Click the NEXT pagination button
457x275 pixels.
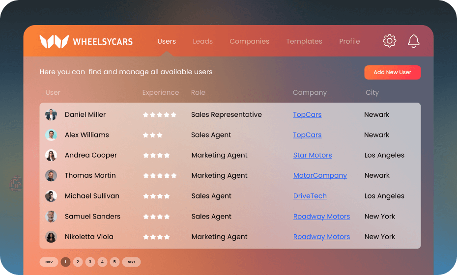(131, 262)
